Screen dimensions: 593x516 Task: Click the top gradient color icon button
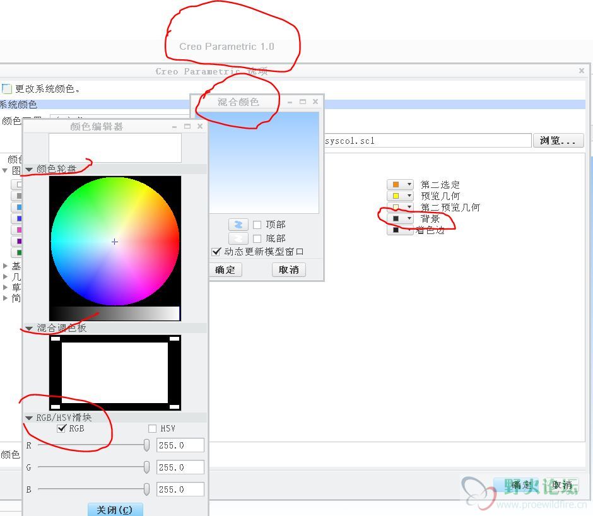coord(238,225)
